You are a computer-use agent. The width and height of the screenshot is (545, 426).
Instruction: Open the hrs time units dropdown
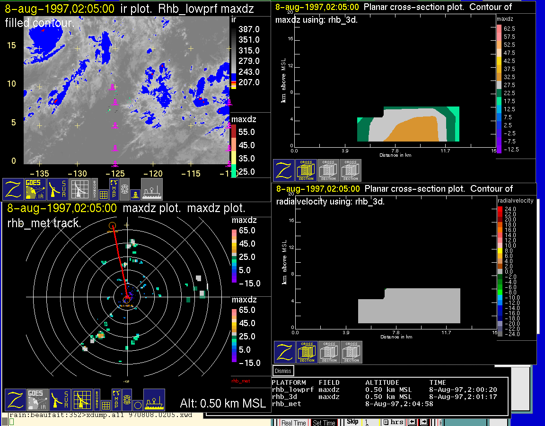click(393, 422)
